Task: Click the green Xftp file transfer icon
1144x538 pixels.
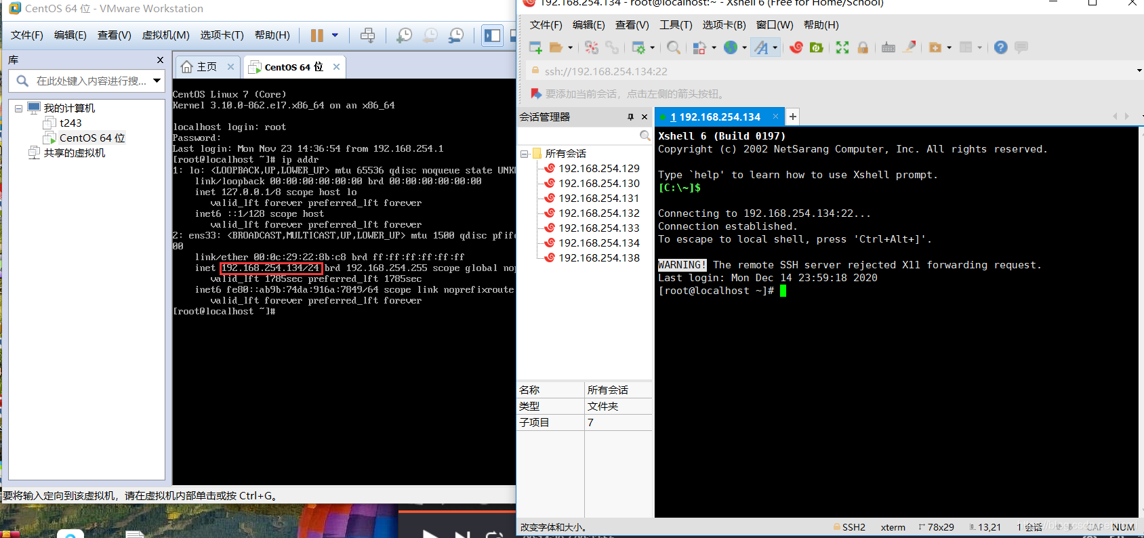Action: [x=817, y=47]
